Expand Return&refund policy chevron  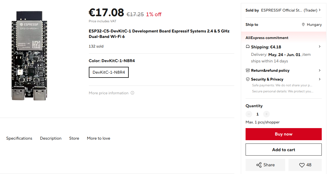point(320,70)
